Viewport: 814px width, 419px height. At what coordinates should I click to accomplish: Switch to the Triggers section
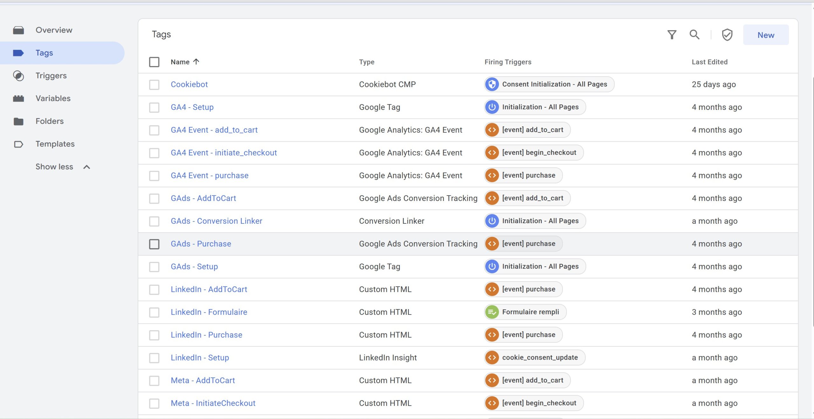tap(51, 76)
